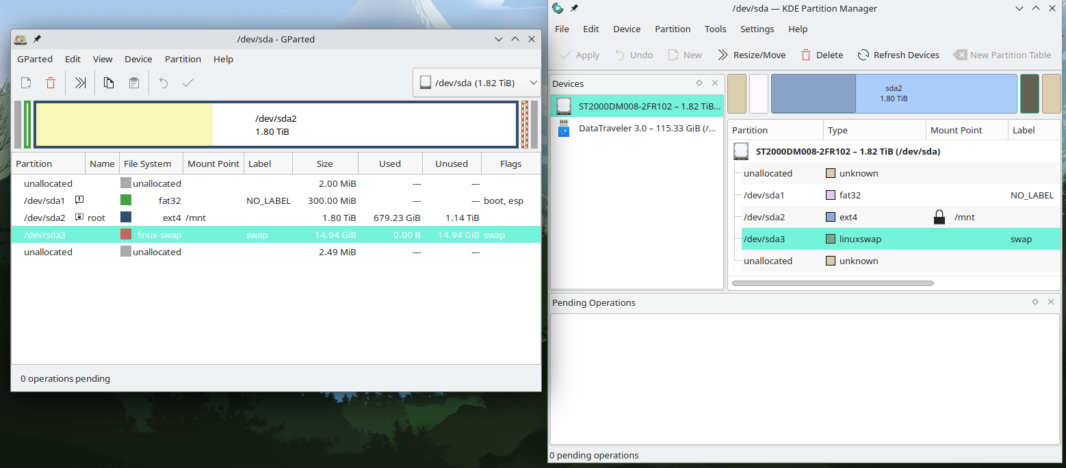The height and width of the screenshot is (468, 1066).
Task: Click the mounted key icon beside /dev/sda1 in GParted
Action: (79, 200)
